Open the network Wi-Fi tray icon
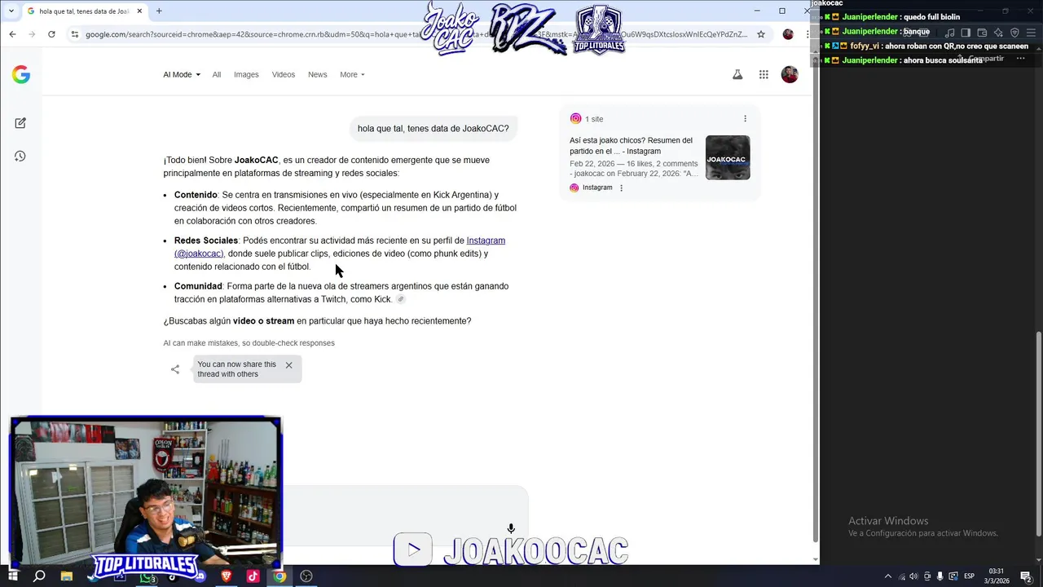Viewport: 1043px width, 587px height. pyautogui.click(x=900, y=576)
